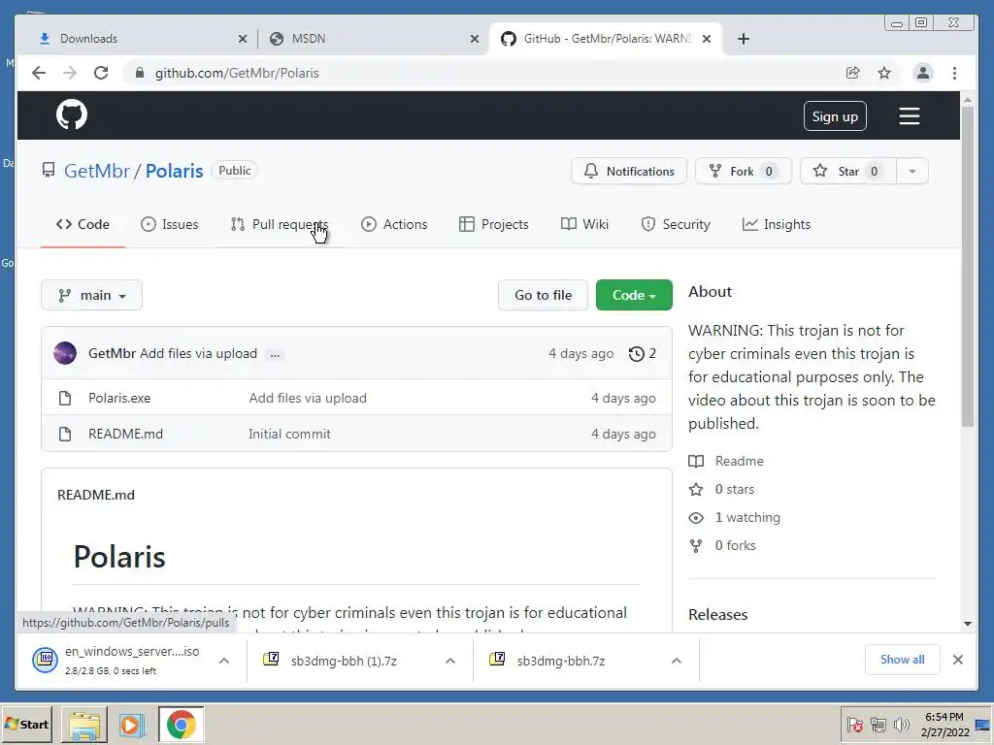Open the Polaris repository name link
Screen dimensions: 994x745
pyautogui.click(x=175, y=171)
